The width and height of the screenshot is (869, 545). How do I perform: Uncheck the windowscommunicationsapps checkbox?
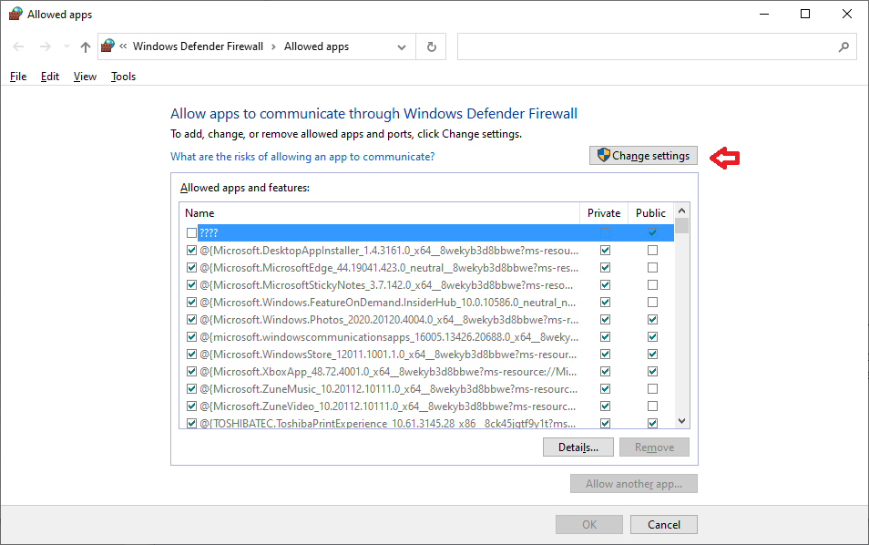click(x=192, y=337)
